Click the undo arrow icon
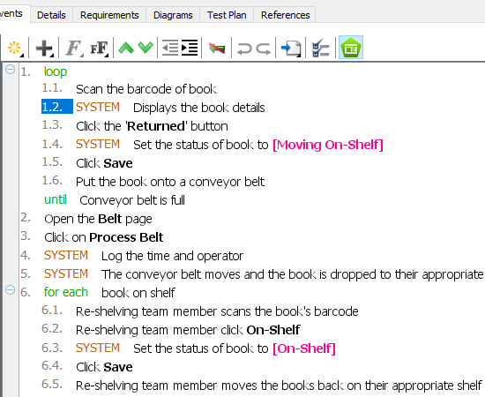 244,49
